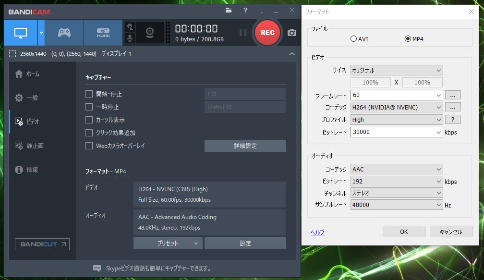Switch to HDMI device recording mode
Viewport: 484px width, 280px height.
click(103, 33)
